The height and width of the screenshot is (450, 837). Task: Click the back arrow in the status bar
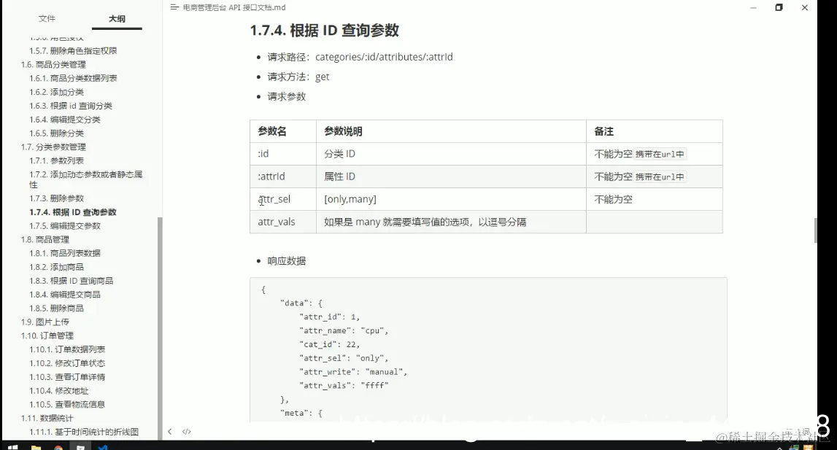pos(170,431)
